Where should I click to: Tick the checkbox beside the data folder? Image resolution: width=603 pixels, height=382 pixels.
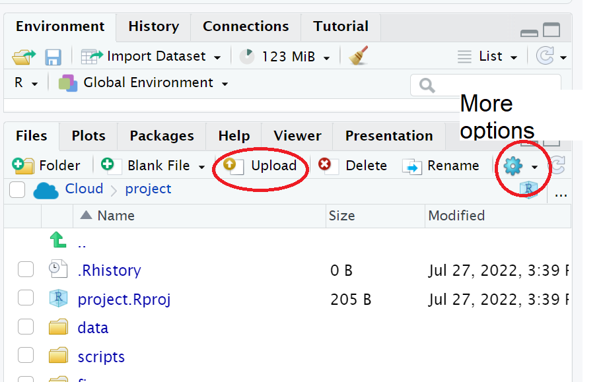pos(26,327)
